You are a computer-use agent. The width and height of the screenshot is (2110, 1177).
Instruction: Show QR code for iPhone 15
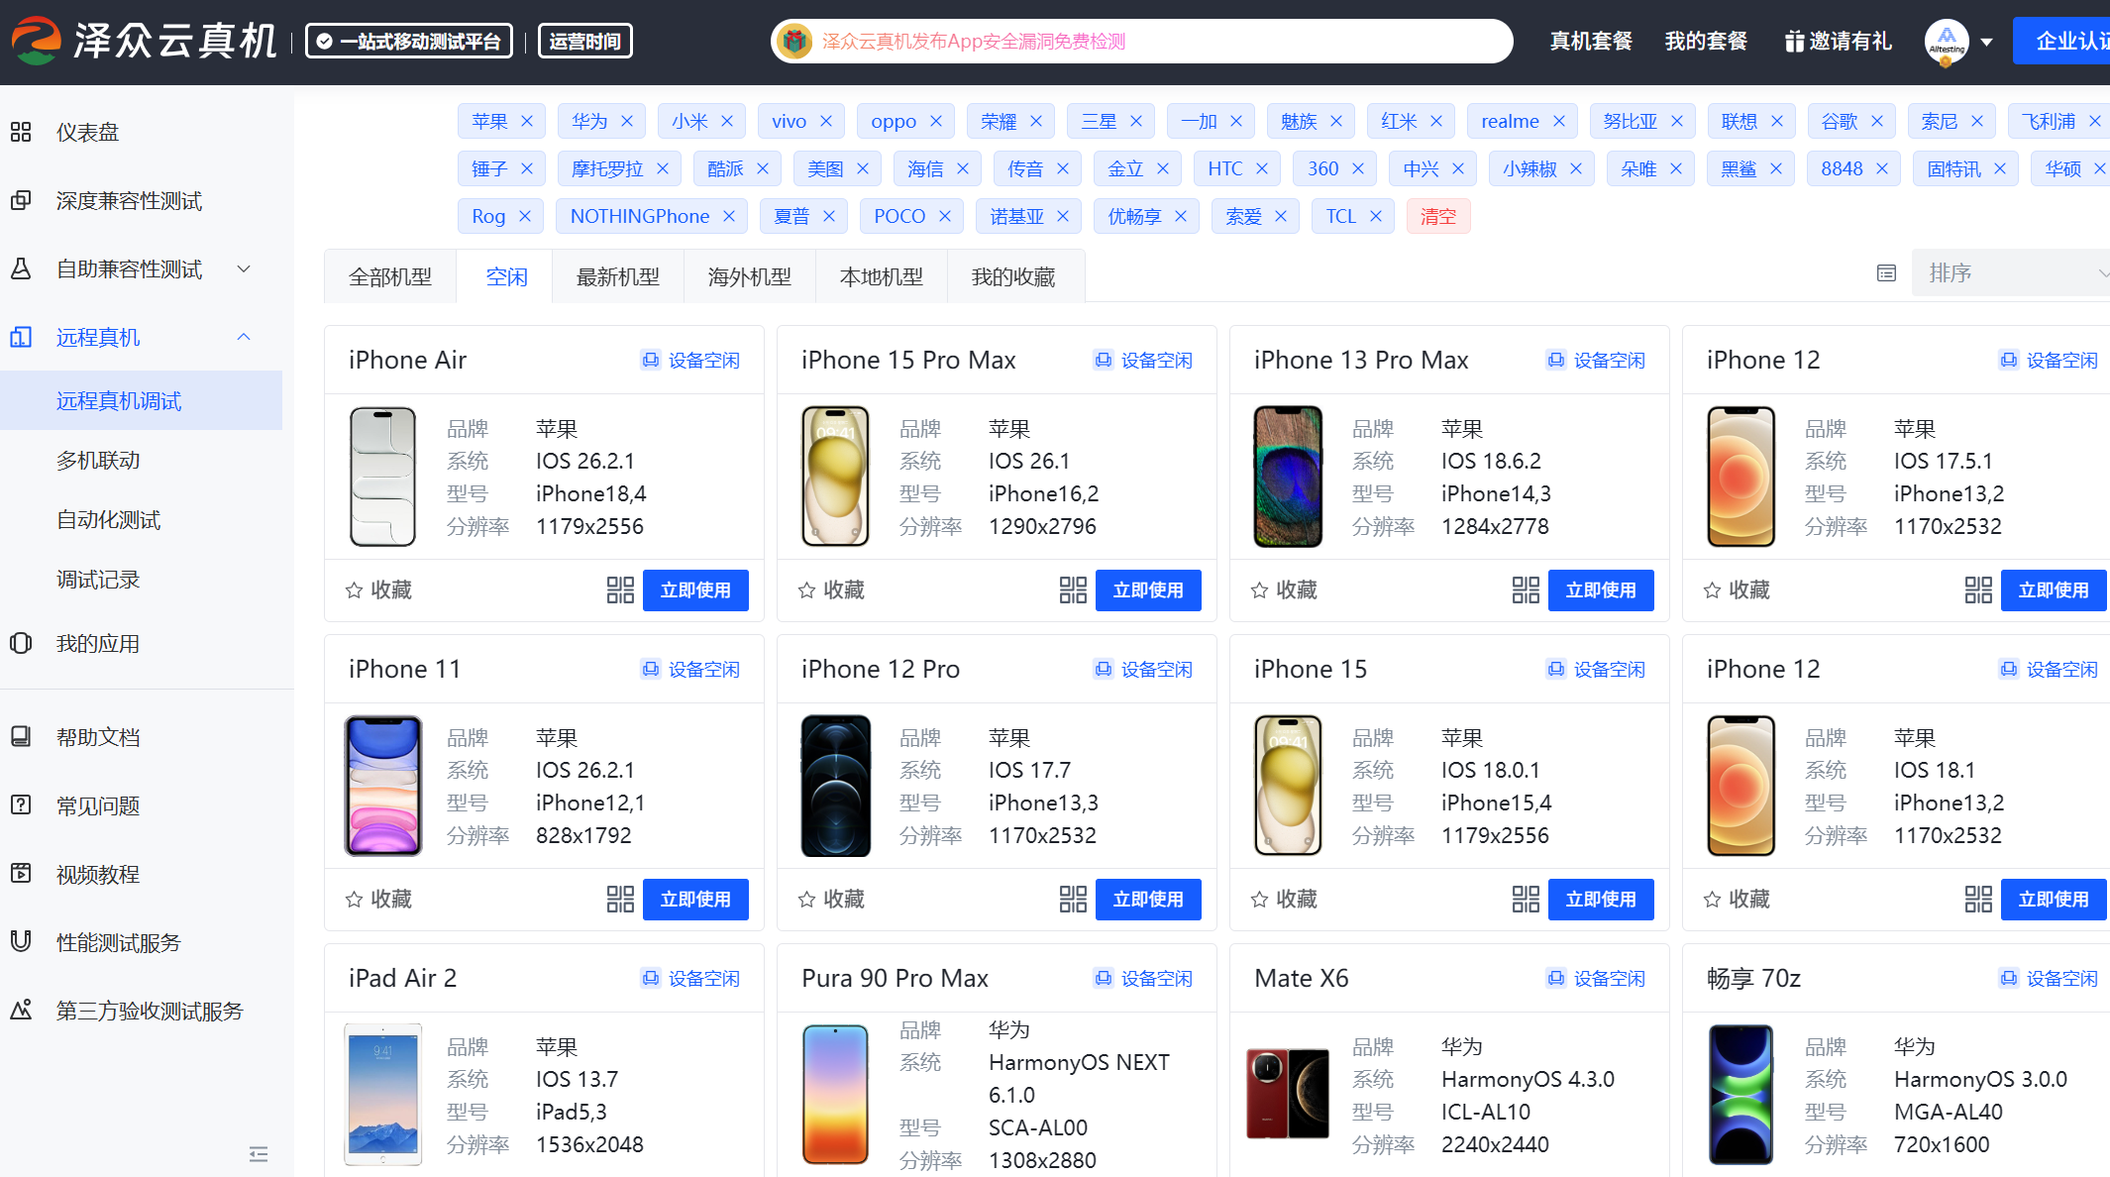[1526, 900]
